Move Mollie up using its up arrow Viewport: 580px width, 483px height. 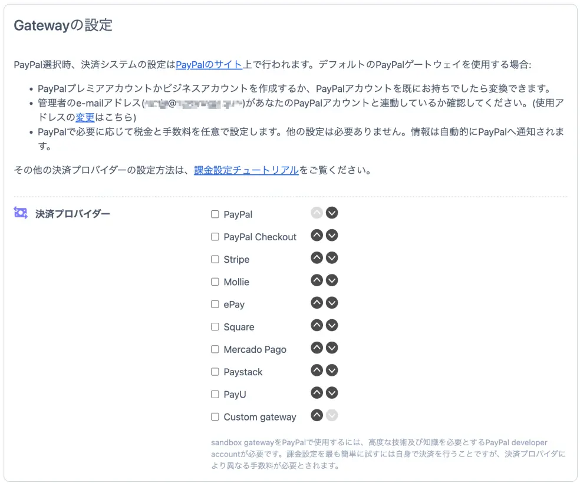coord(317,280)
